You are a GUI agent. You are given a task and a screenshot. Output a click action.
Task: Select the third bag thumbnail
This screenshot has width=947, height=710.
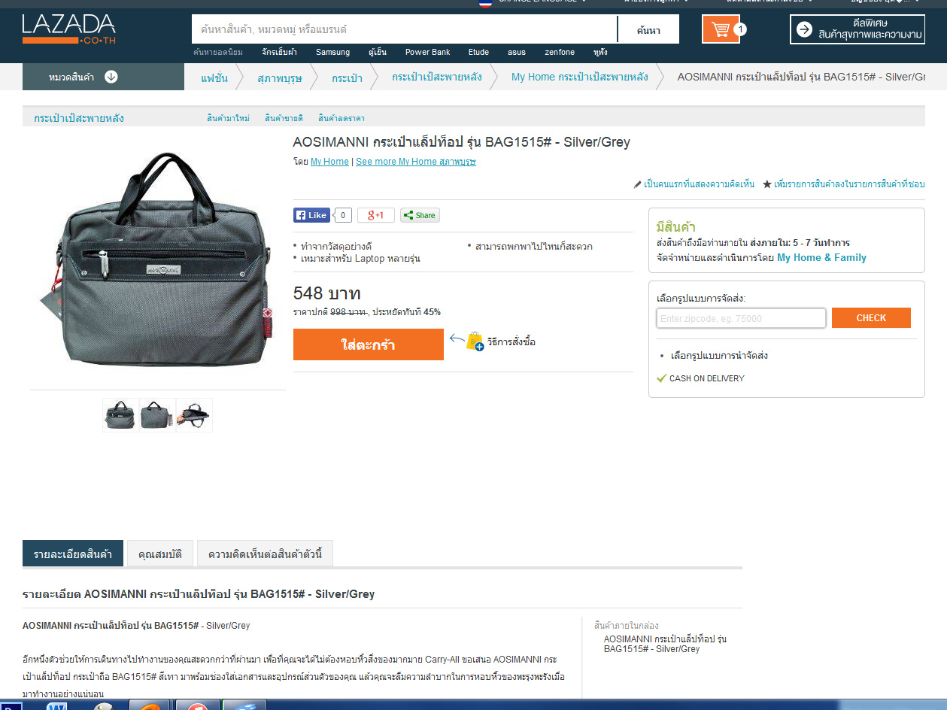[194, 415]
